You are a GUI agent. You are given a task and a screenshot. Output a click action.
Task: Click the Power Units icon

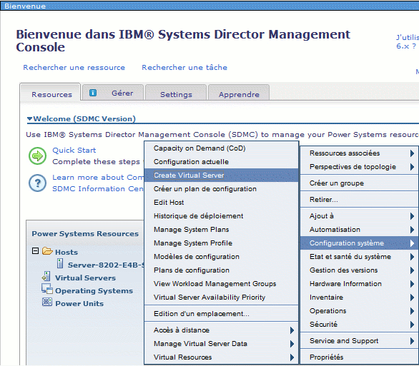click(x=47, y=302)
